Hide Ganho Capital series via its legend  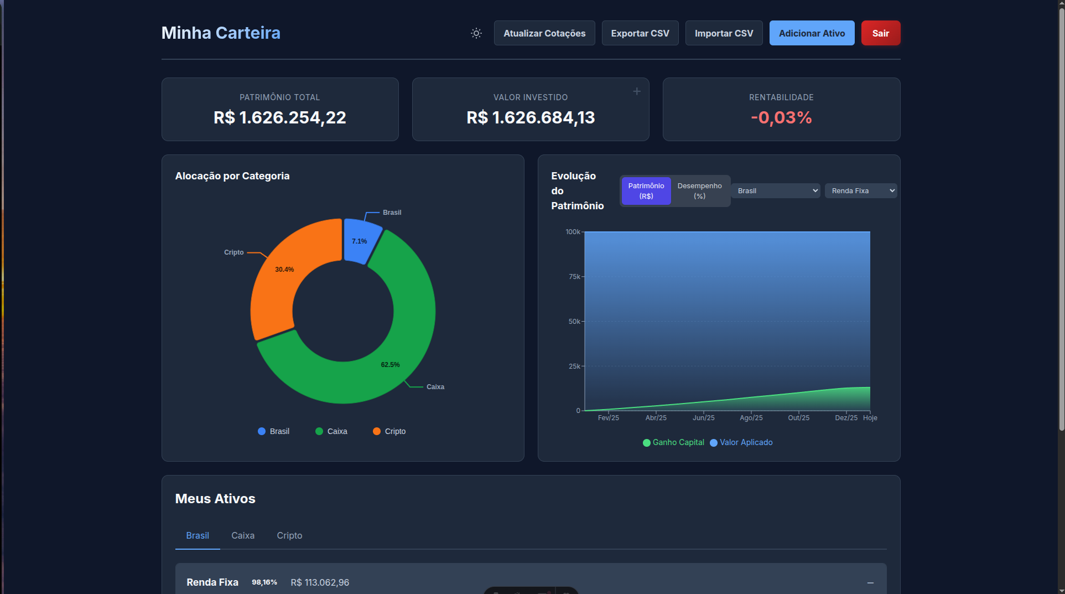[673, 442]
